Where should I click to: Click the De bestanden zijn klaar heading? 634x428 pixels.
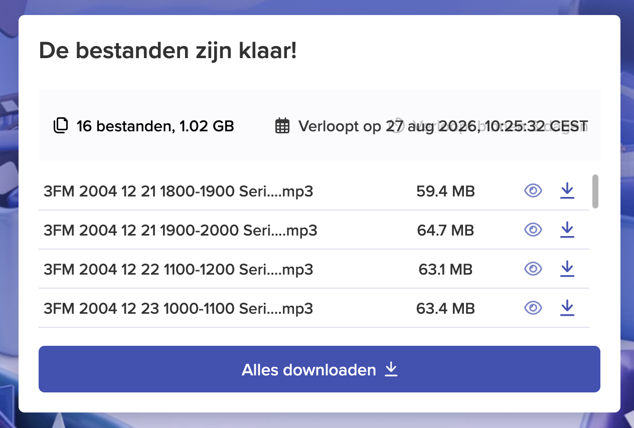point(168,51)
